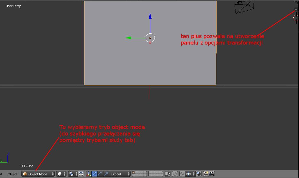299x178 pixels.
Task: Click the cube icon in the mode selector
Action: (x=25, y=174)
